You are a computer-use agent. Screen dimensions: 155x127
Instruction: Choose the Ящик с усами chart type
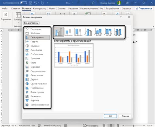tap(37, 92)
